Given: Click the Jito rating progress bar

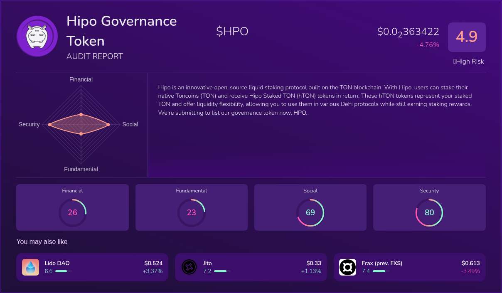Looking at the screenshot, I should click(221, 271).
